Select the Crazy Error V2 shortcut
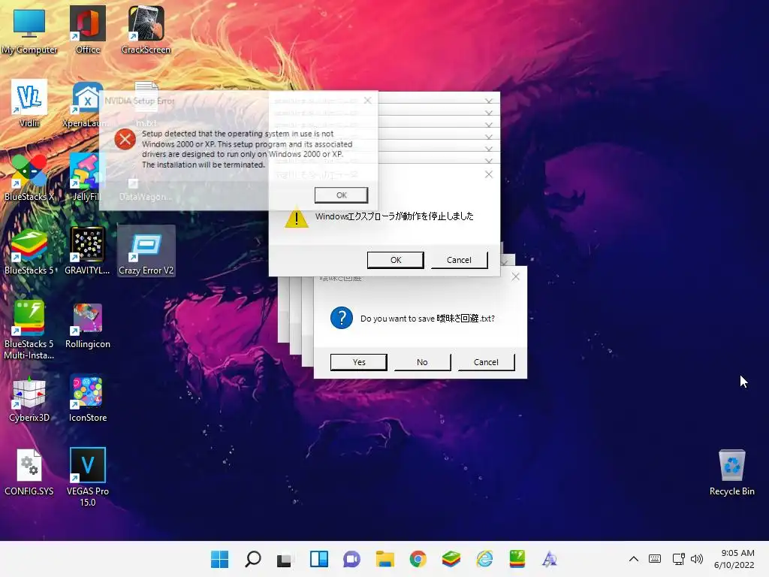The width and height of the screenshot is (769, 577). (146, 250)
